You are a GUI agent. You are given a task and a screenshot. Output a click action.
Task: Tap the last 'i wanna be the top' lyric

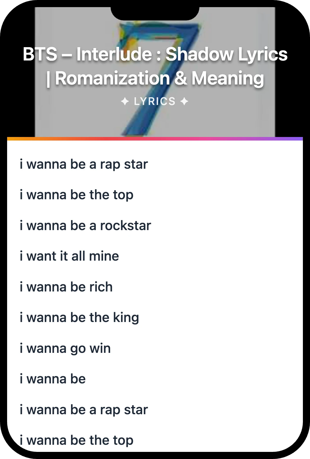click(77, 440)
